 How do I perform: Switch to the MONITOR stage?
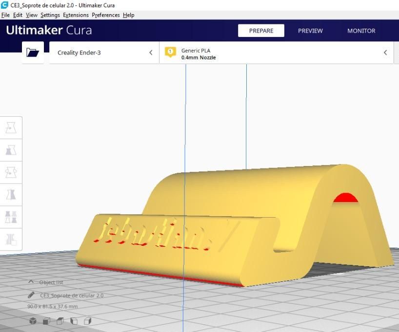click(361, 31)
